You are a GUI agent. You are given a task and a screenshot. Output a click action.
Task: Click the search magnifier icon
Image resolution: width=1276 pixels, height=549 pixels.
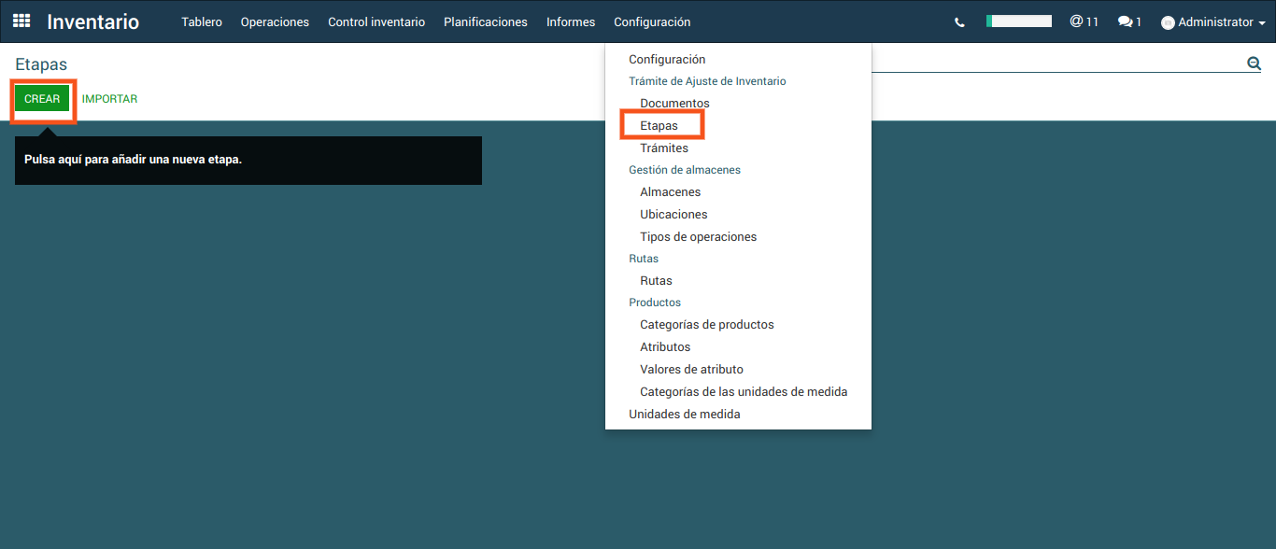click(x=1254, y=63)
